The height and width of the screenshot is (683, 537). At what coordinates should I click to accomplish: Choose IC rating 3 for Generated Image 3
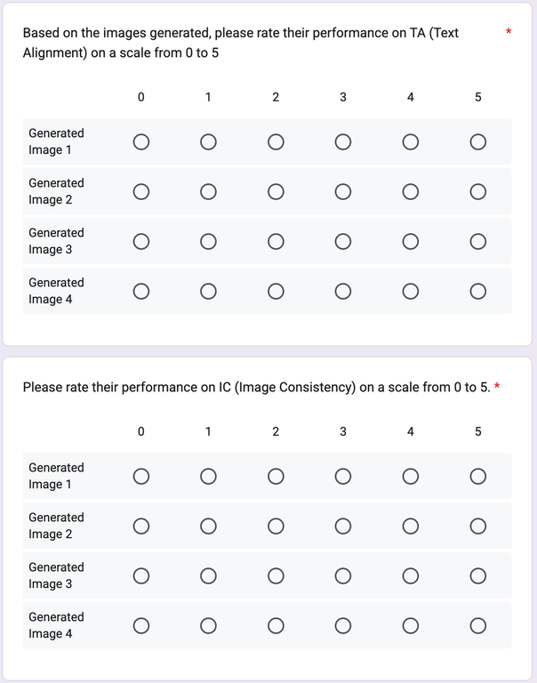pyautogui.click(x=343, y=576)
